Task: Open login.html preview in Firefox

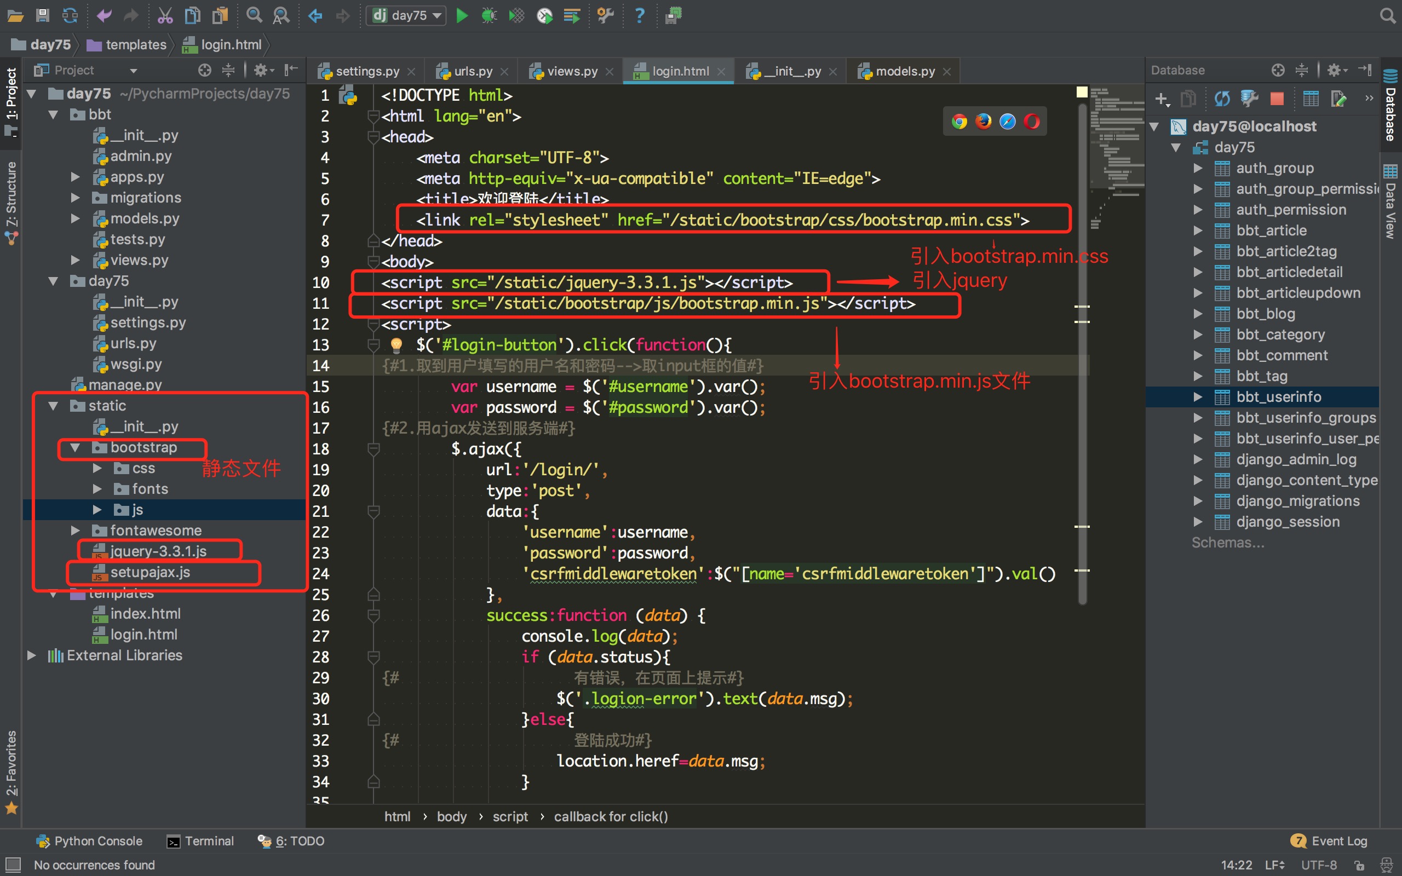Action: (x=983, y=121)
